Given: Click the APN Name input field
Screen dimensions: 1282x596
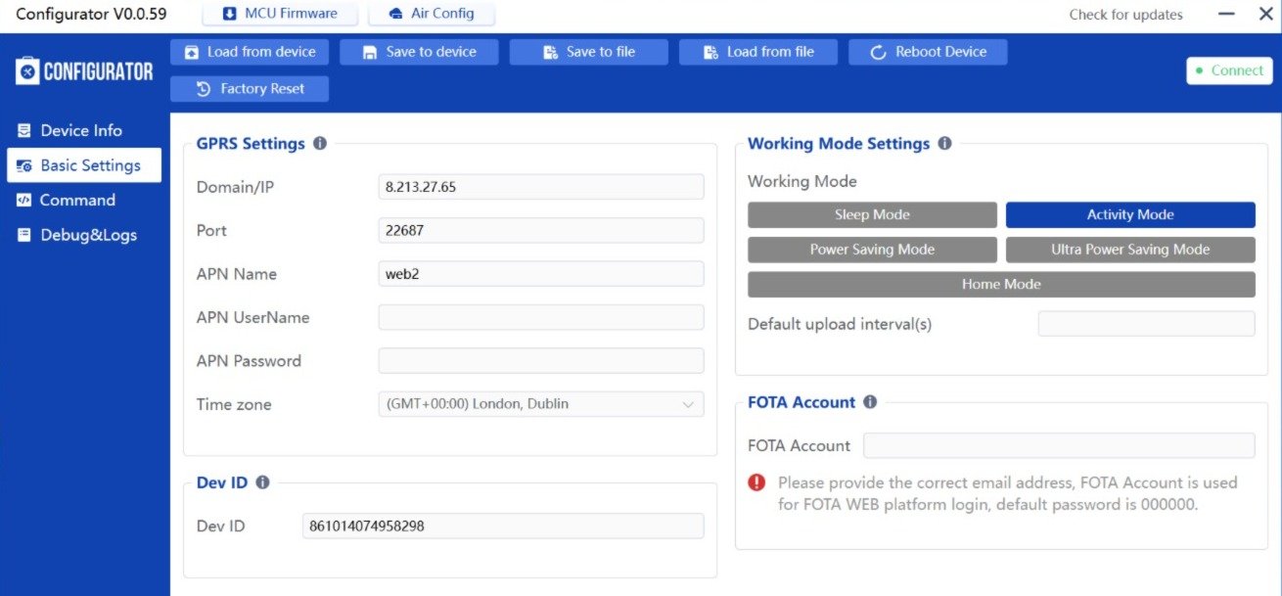Looking at the screenshot, I should click(x=541, y=274).
